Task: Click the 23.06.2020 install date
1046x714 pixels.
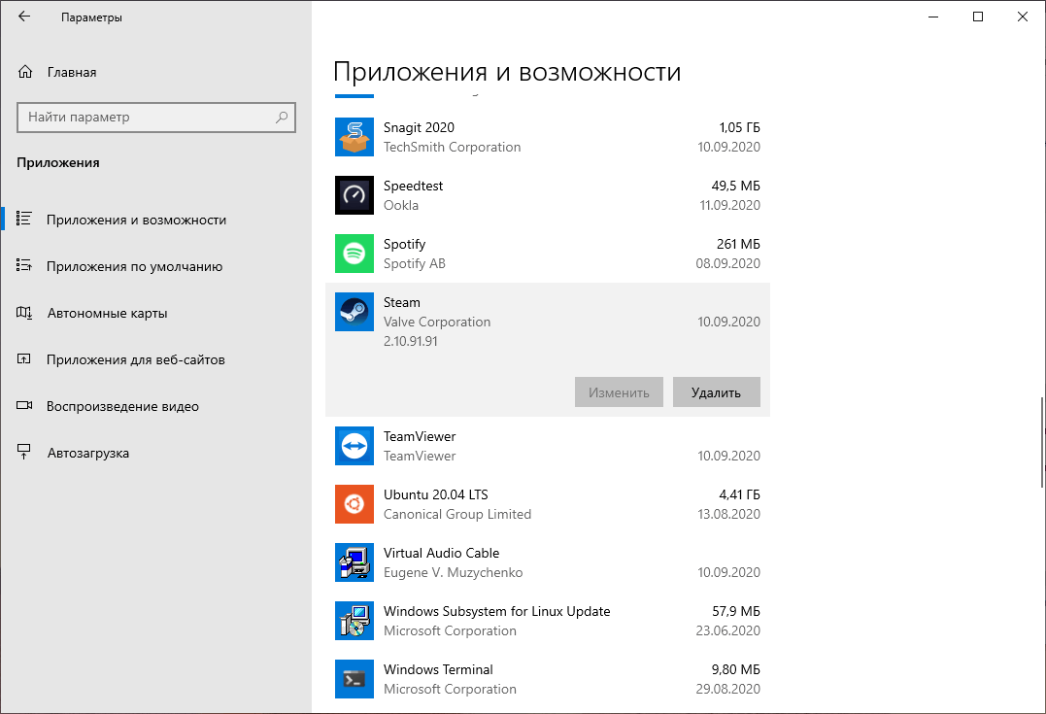Action: [x=727, y=630]
